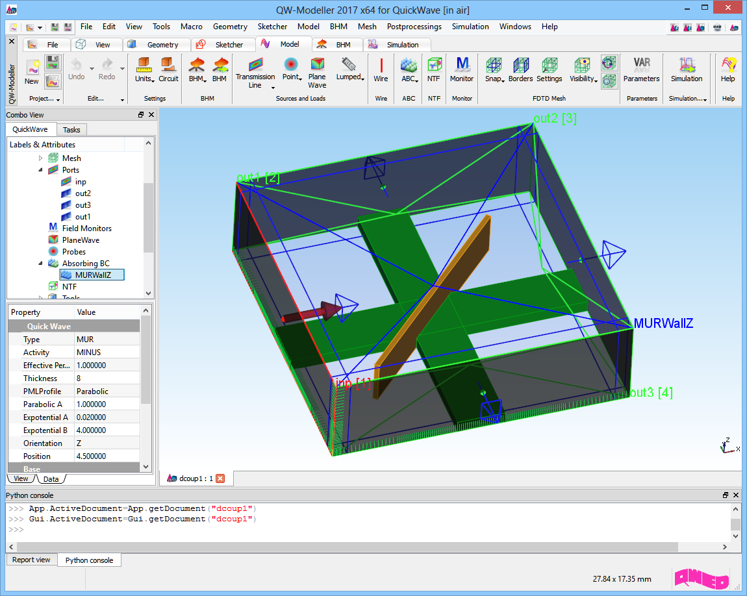
Task: Click the Python console horizontal scrollbar
Action: tap(348, 547)
